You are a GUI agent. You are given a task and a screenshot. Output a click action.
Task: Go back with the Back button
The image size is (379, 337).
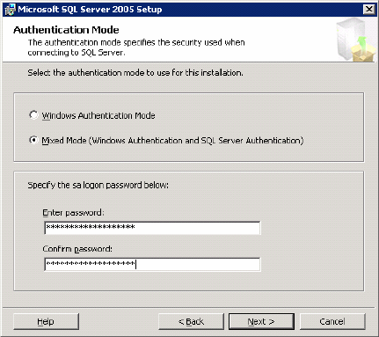point(191,321)
